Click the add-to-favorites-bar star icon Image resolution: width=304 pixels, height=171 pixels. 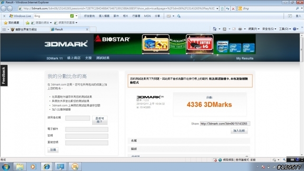tap(28, 23)
